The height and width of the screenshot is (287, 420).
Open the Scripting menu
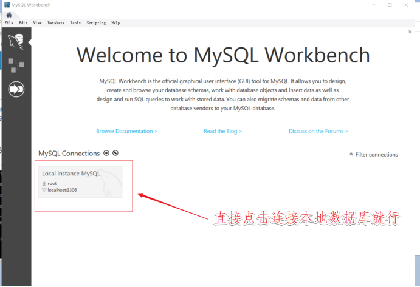click(x=96, y=23)
